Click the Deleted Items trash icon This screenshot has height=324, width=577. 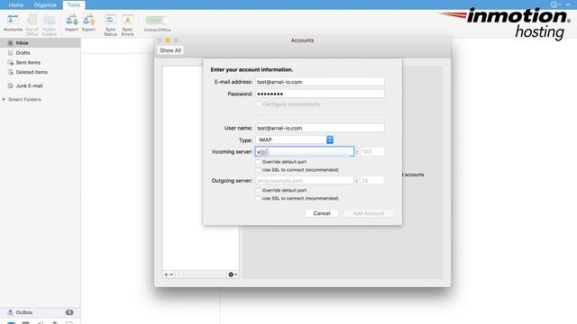coord(10,72)
